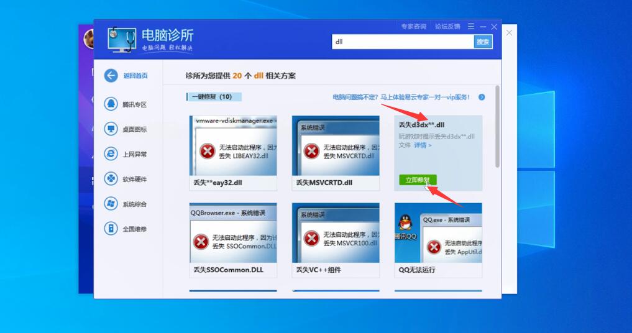Screen dimensions: 632x333
Task: Click the green 立即修复 button
Action: (x=418, y=180)
